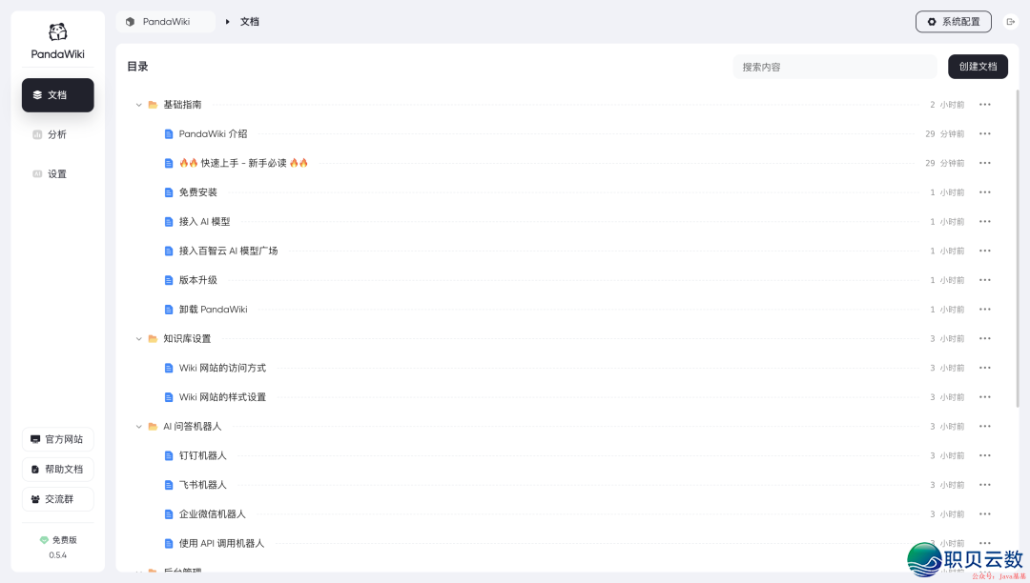The image size is (1030, 583).
Task: Open the 快速上手 - 新手必读 document
Action: click(243, 163)
